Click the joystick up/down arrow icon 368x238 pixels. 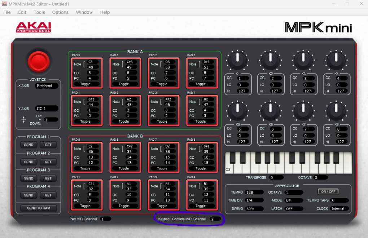click(24, 120)
